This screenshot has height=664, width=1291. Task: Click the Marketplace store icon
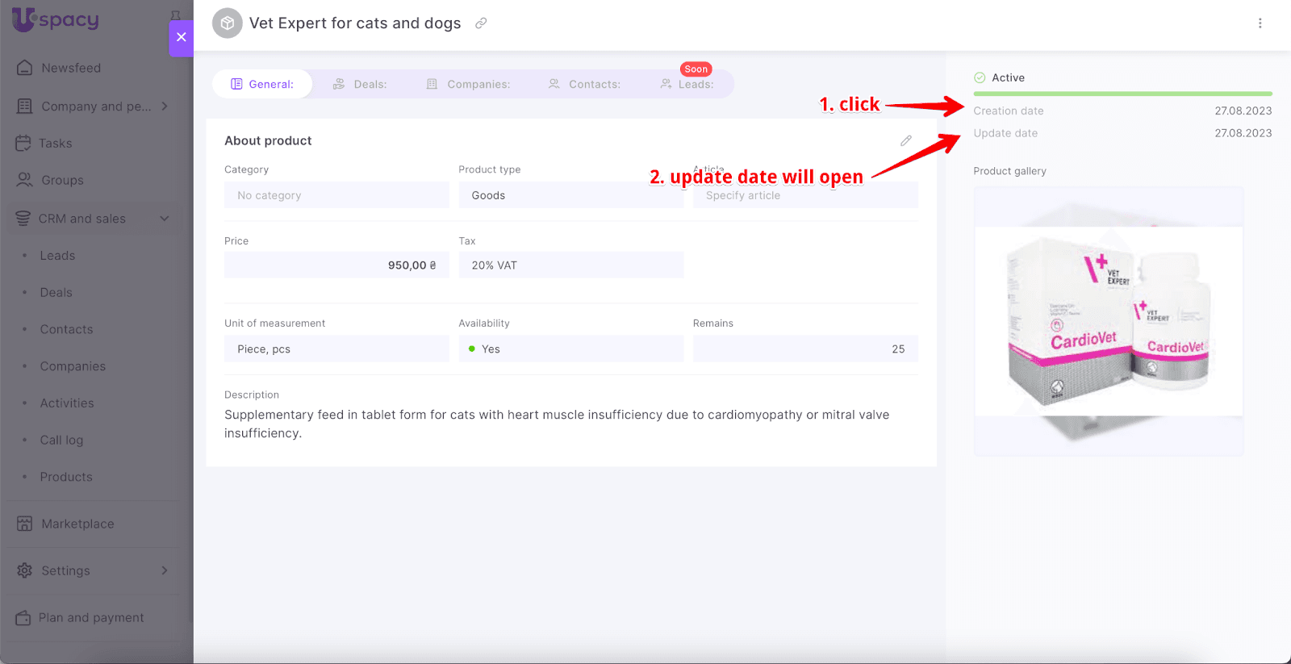pos(25,524)
